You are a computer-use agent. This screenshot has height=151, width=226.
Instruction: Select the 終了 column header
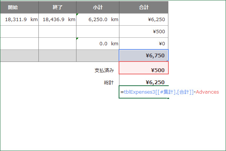click(x=57, y=8)
